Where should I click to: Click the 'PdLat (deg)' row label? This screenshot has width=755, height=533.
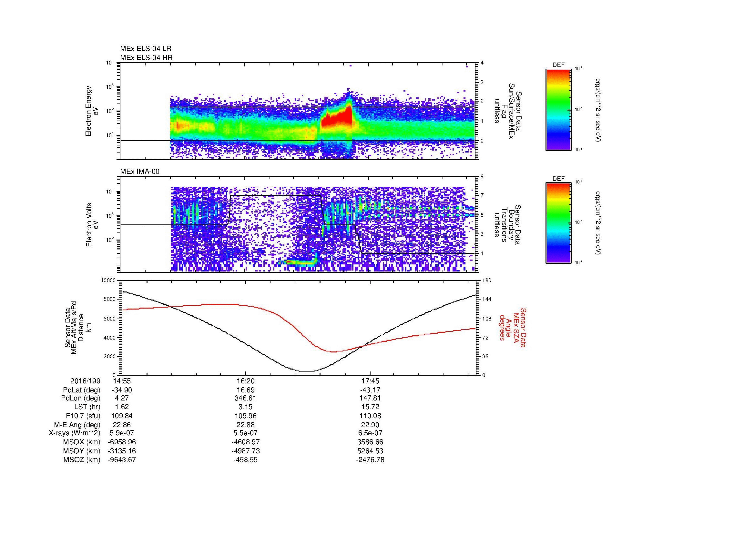coord(82,390)
